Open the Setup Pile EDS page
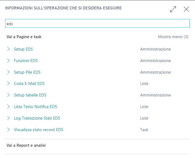 pyautogui.click(x=27, y=72)
